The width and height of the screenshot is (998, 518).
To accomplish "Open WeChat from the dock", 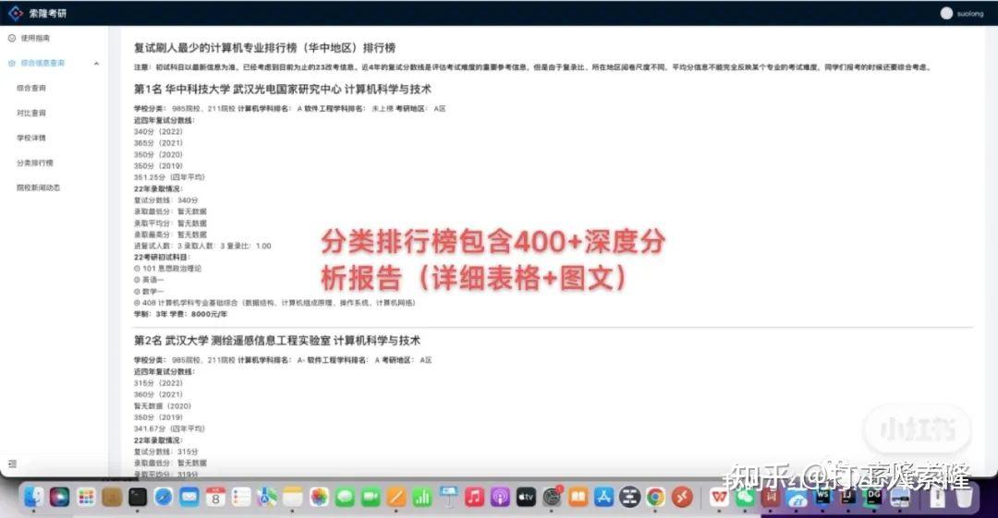I will [745, 497].
